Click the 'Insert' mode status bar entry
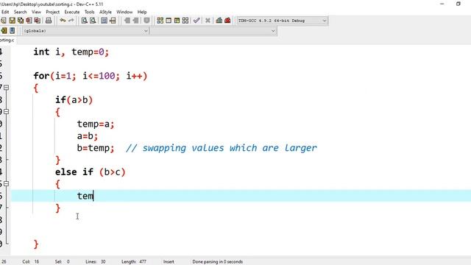 (x=169, y=262)
